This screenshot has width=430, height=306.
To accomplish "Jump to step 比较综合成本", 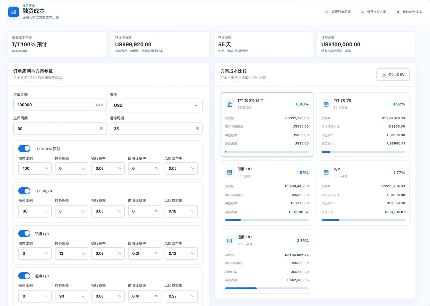I will click(409, 12).
